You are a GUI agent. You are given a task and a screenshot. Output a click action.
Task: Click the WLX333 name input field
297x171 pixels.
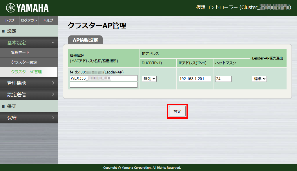(x=104, y=78)
